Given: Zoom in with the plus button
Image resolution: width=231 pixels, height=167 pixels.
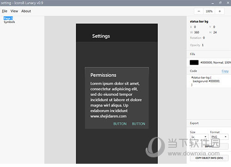Looking at the screenshot, I should 219,11.
